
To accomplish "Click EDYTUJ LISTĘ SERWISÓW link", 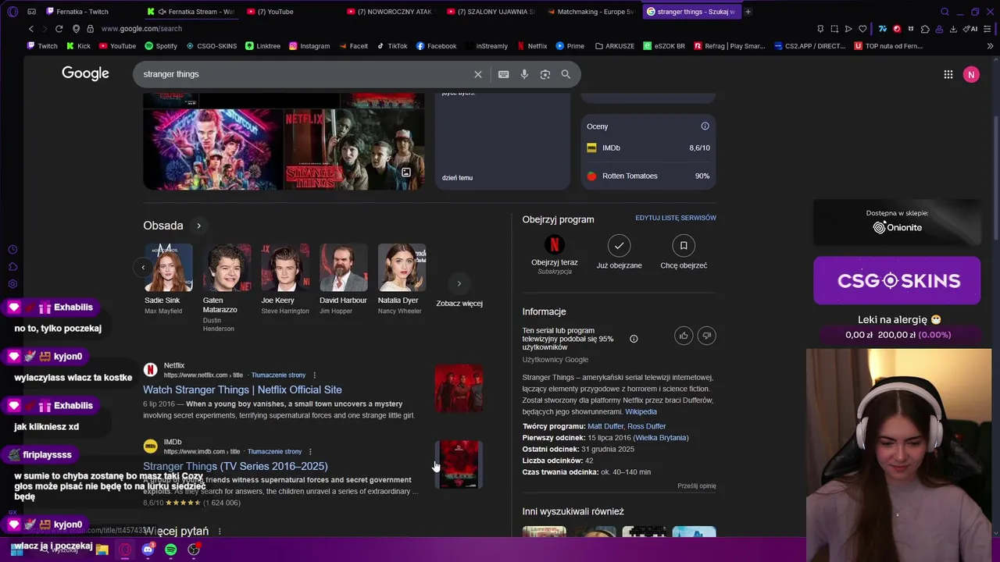I will click(676, 218).
